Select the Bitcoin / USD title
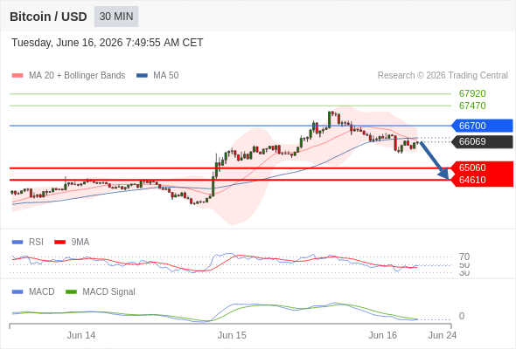This screenshot has width=516, height=349. pos(48,17)
